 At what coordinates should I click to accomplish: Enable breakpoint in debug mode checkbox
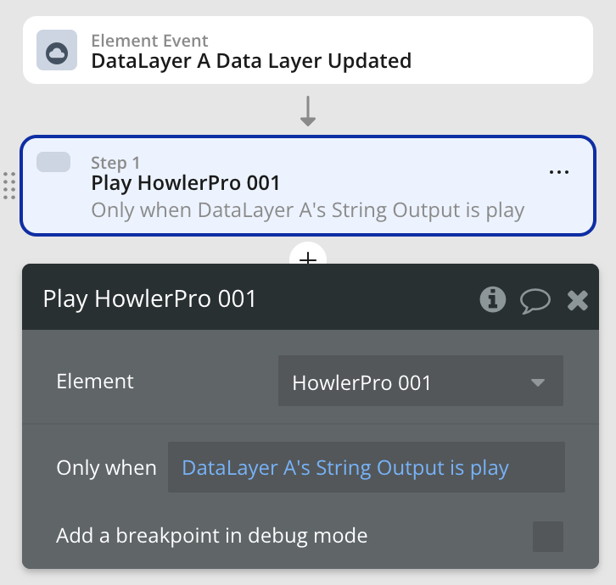tap(547, 537)
